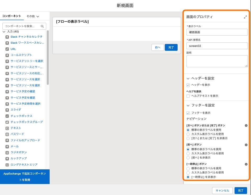
Task: Enable ヘルプテキストを表示 checkbox
Action: tap(188, 96)
